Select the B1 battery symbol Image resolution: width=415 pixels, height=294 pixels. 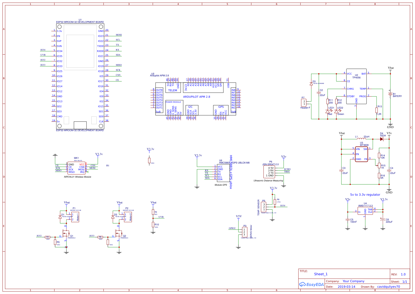pos(390,94)
